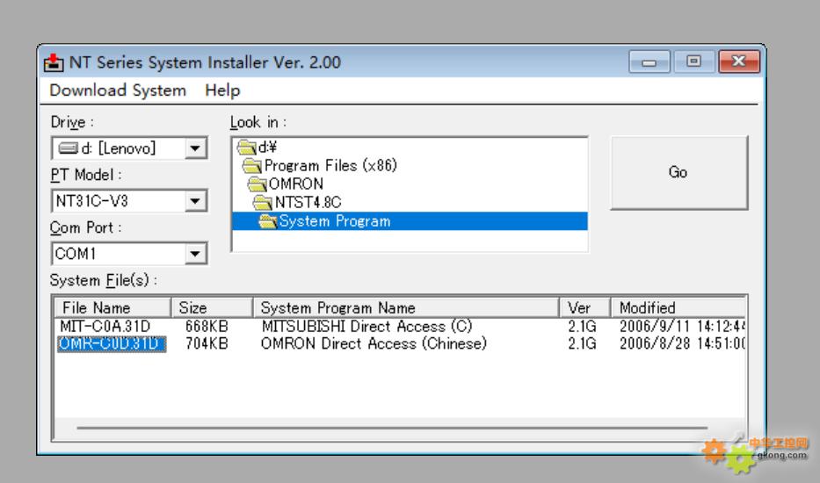This screenshot has height=483, width=820.
Task: Sort by Size column header
Action: coord(193,307)
